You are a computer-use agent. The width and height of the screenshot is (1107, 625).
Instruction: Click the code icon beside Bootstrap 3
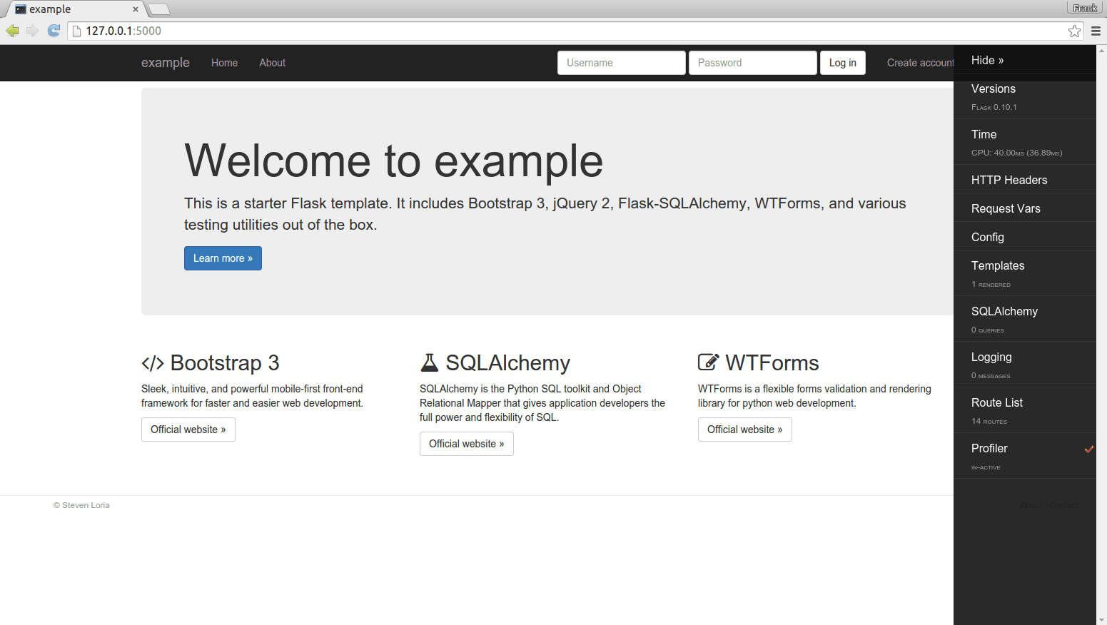click(x=153, y=363)
